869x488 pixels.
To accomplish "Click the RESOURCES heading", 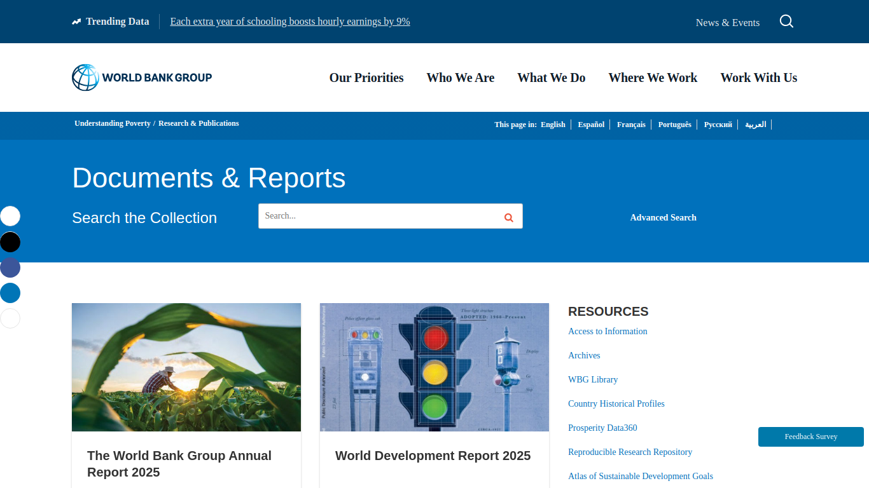I will click(608, 311).
